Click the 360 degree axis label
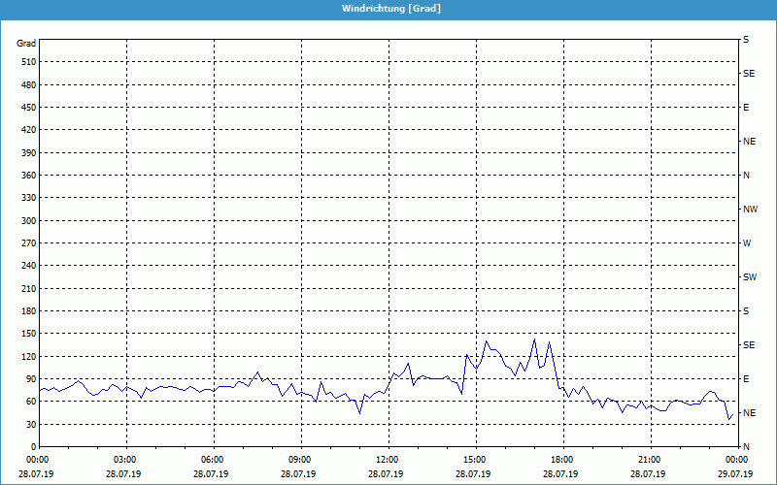Screen dimensions: 777x485 pyautogui.click(x=27, y=176)
